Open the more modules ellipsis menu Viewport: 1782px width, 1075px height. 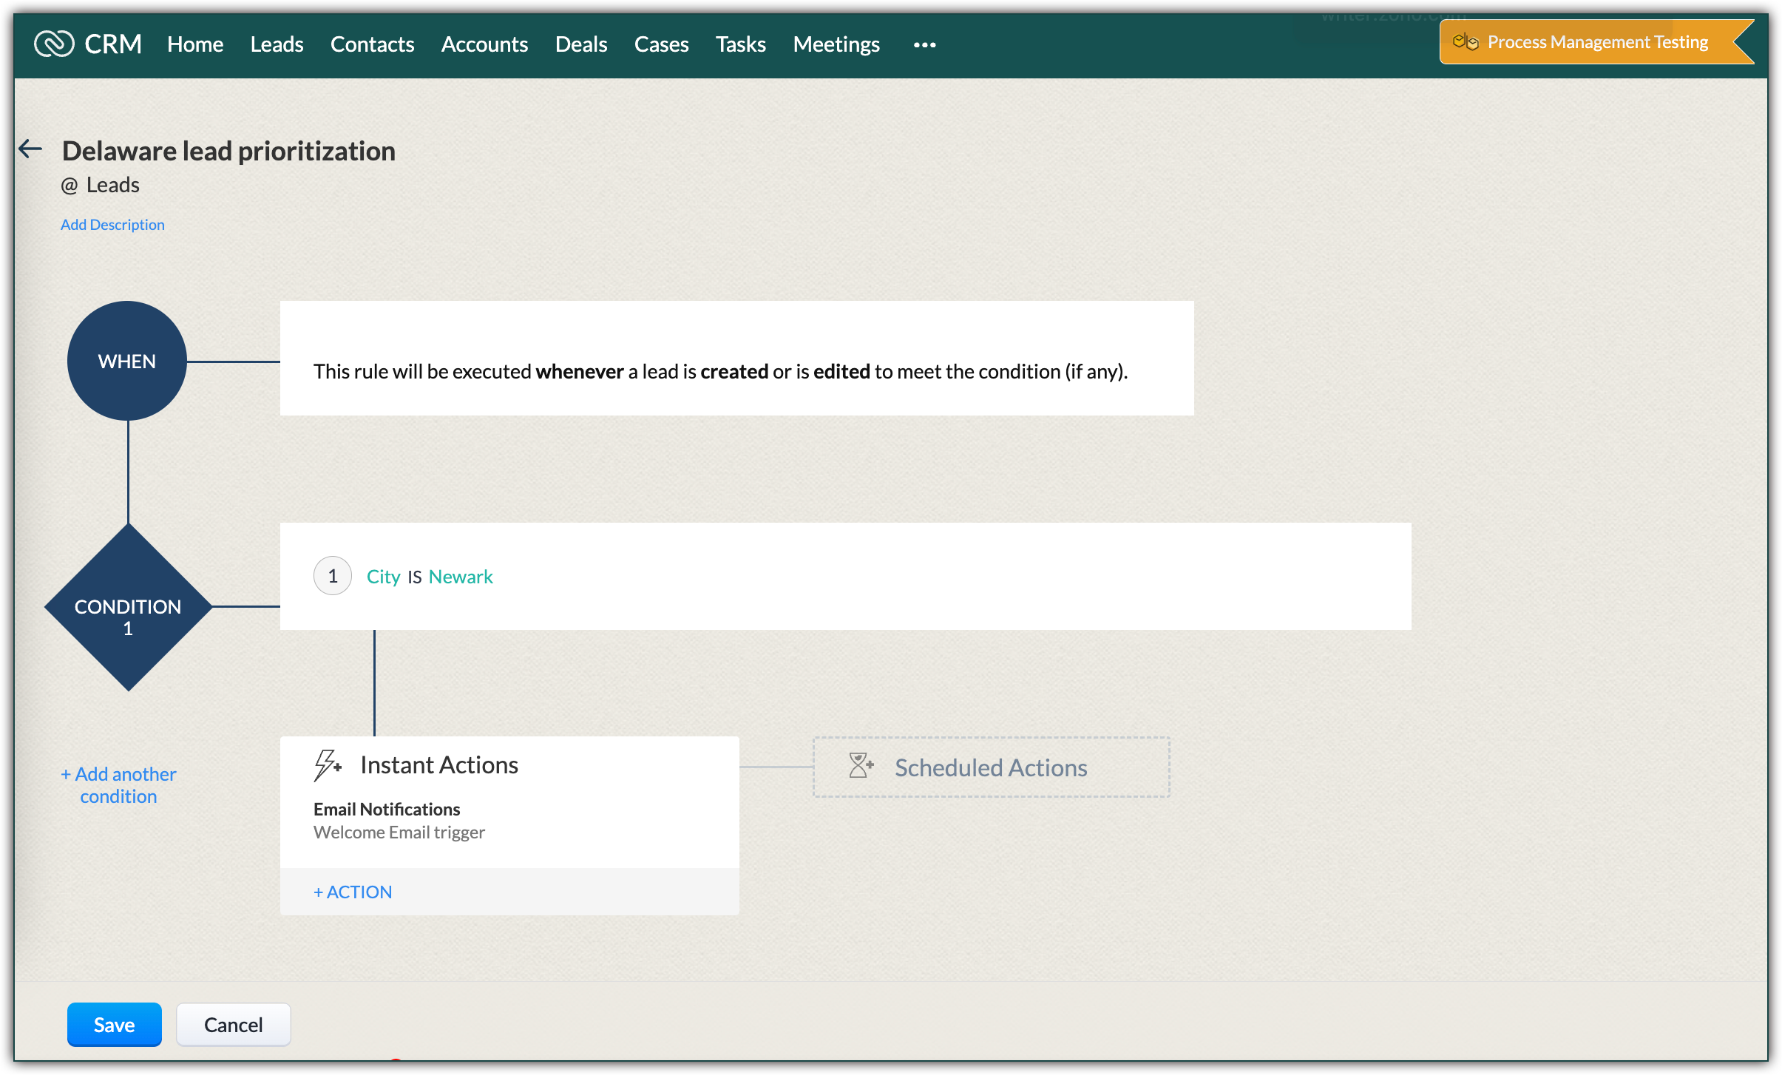pyautogui.click(x=924, y=45)
